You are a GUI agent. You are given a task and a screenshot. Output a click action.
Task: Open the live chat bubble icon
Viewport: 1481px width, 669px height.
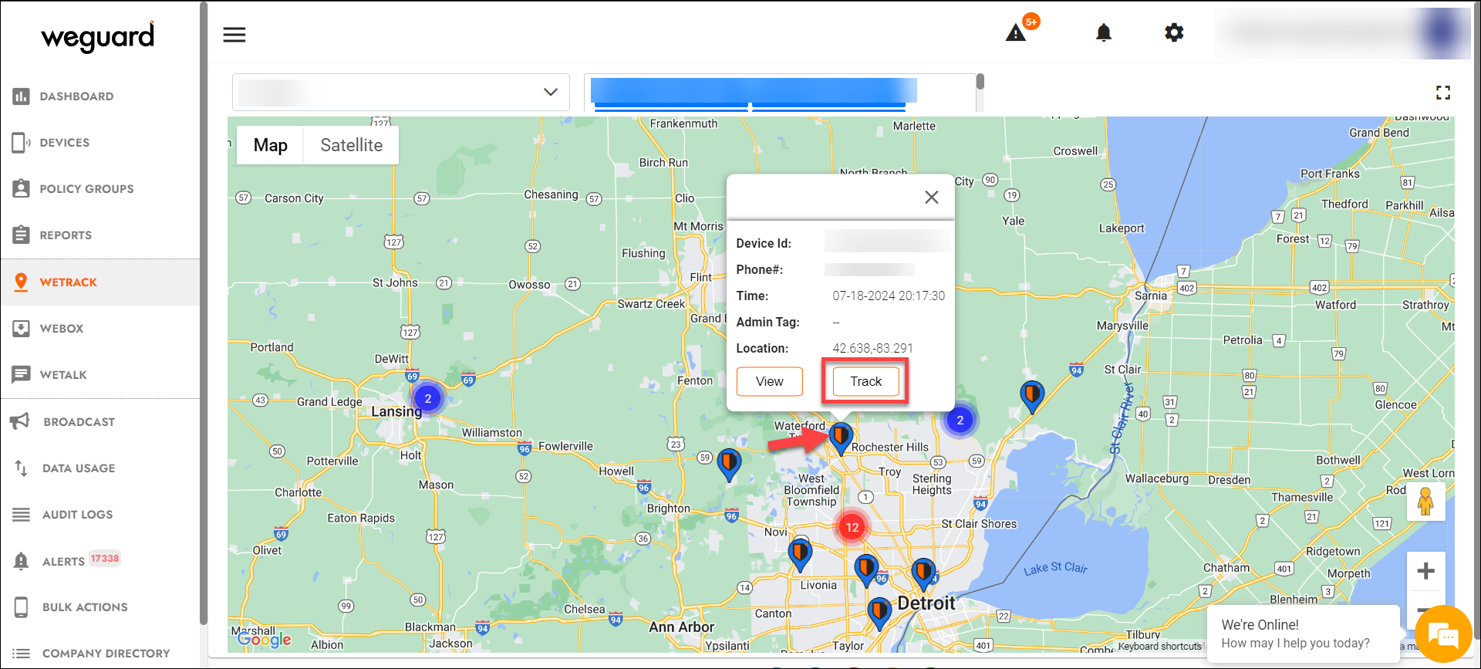pyautogui.click(x=1442, y=635)
